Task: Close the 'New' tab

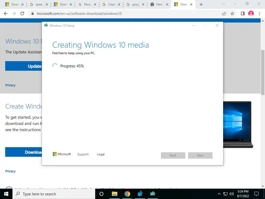Action: point(167,5)
